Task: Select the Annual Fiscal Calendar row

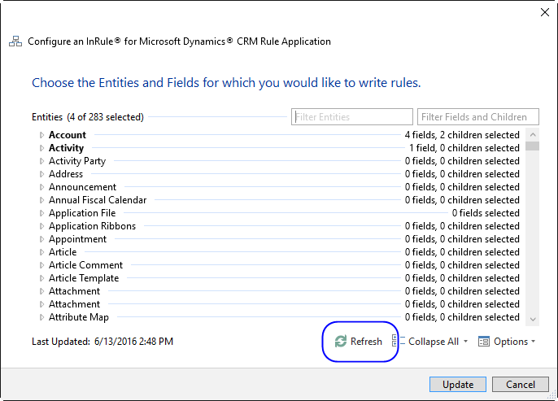Action: pyautogui.click(x=279, y=200)
